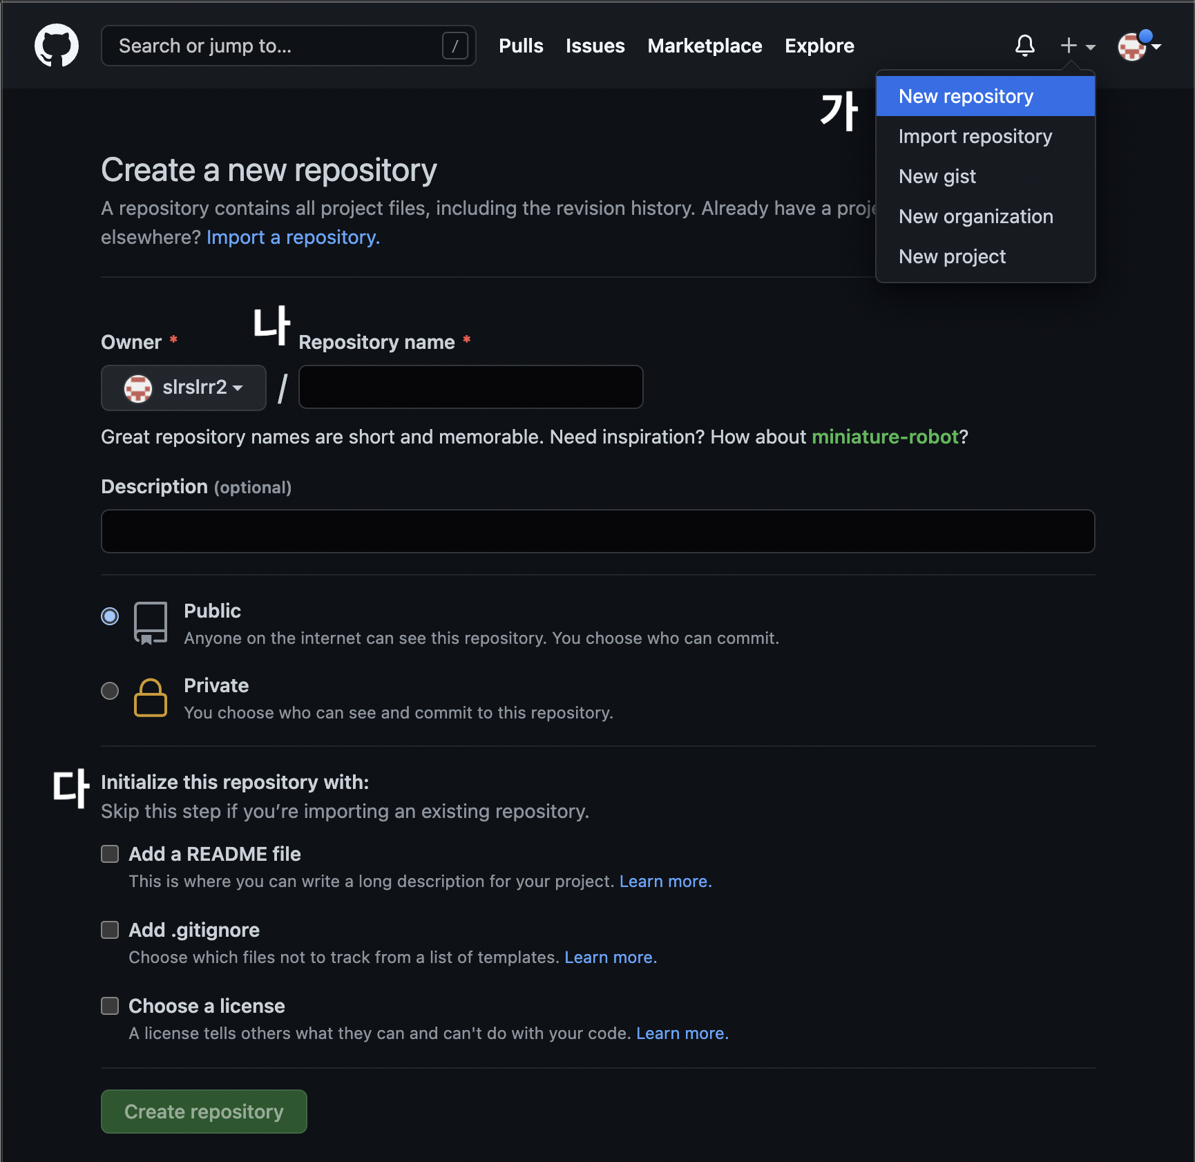Open Marketplace
This screenshot has height=1162, width=1195.
[705, 46]
